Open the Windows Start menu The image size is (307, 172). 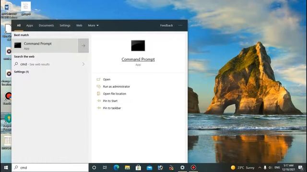(6, 168)
